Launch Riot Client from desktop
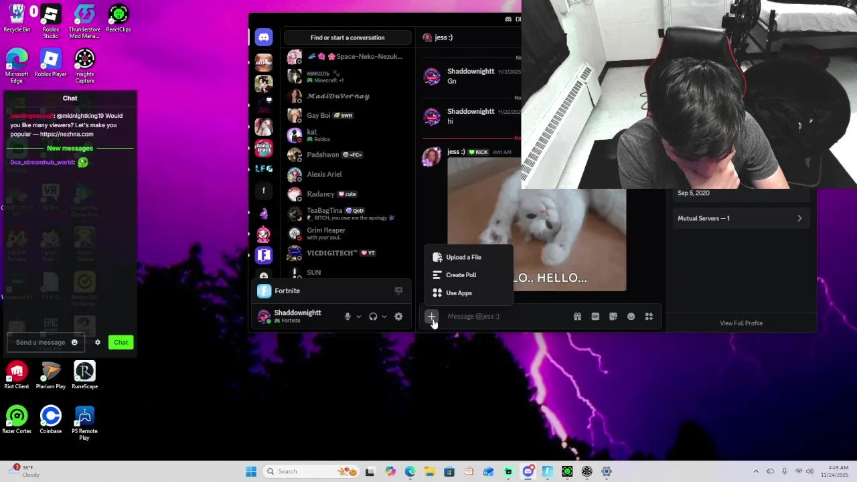Screen dimensions: 857x482 17,376
